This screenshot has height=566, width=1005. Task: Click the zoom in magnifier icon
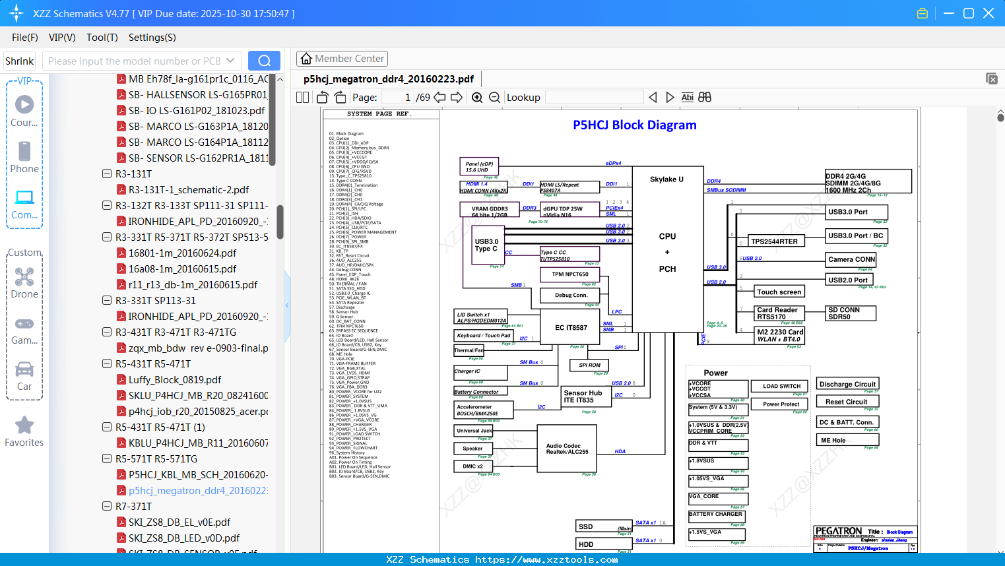point(477,98)
